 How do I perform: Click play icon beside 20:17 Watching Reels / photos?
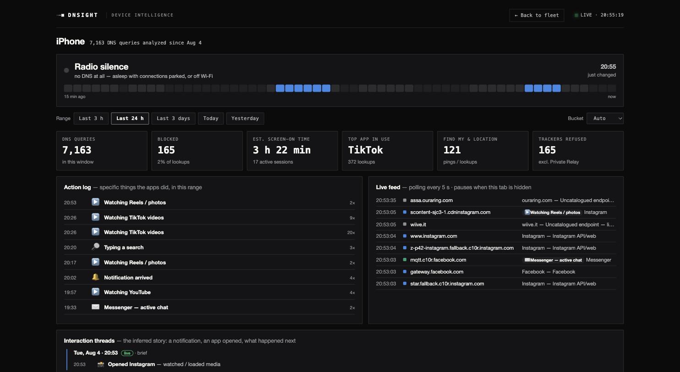coord(95,262)
